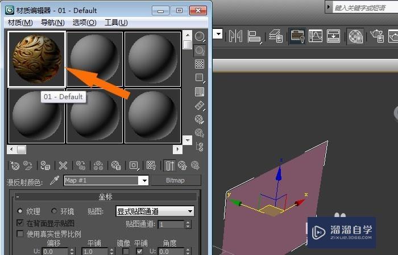Click the U 角度 spinner arrows

[188, 251]
